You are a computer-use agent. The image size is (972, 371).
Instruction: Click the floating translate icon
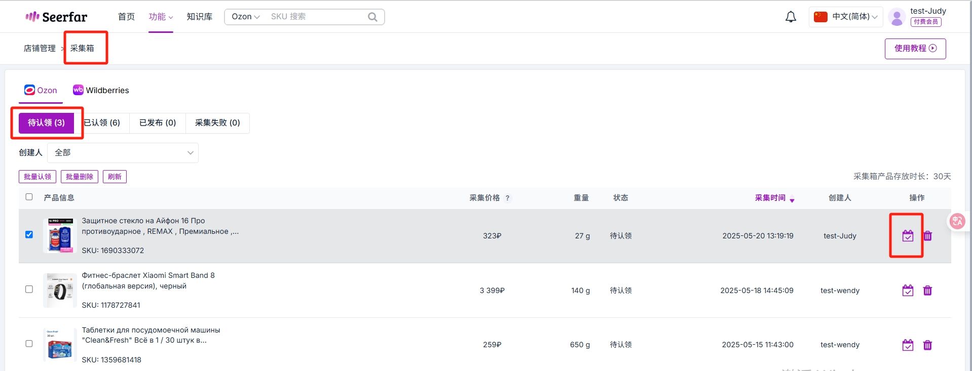point(957,221)
